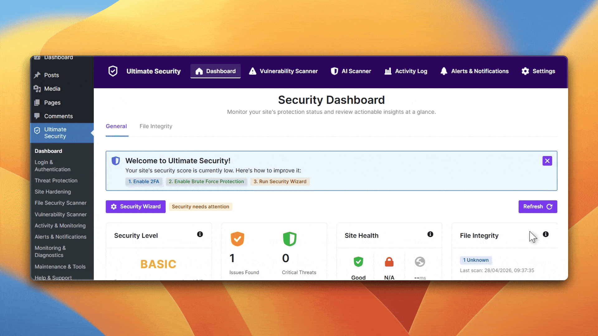The height and width of the screenshot is (336, 598).
Task: Open info icon on Security Level card
Action: [200, 234]
